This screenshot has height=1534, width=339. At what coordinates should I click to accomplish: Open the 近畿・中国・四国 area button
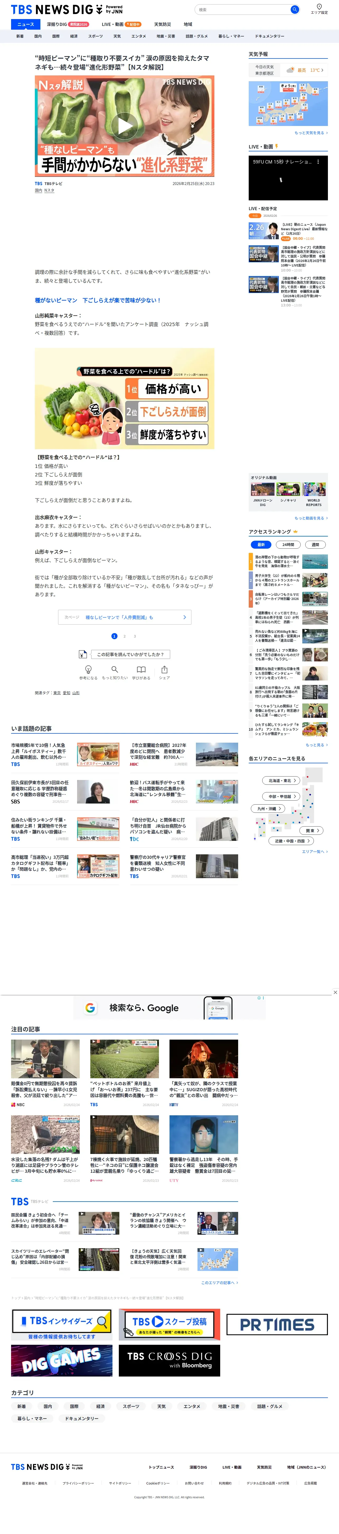[x=291, y=841]
